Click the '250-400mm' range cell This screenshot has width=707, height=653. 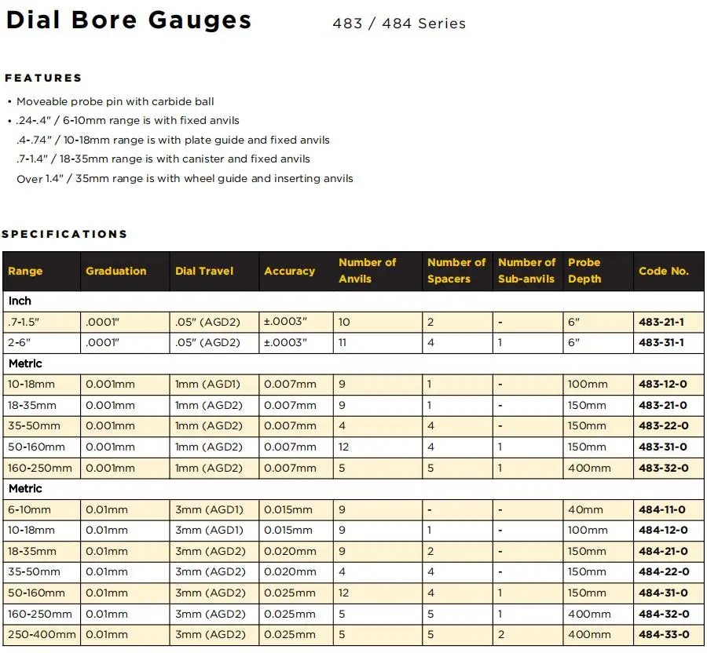(x=42, y=635)
